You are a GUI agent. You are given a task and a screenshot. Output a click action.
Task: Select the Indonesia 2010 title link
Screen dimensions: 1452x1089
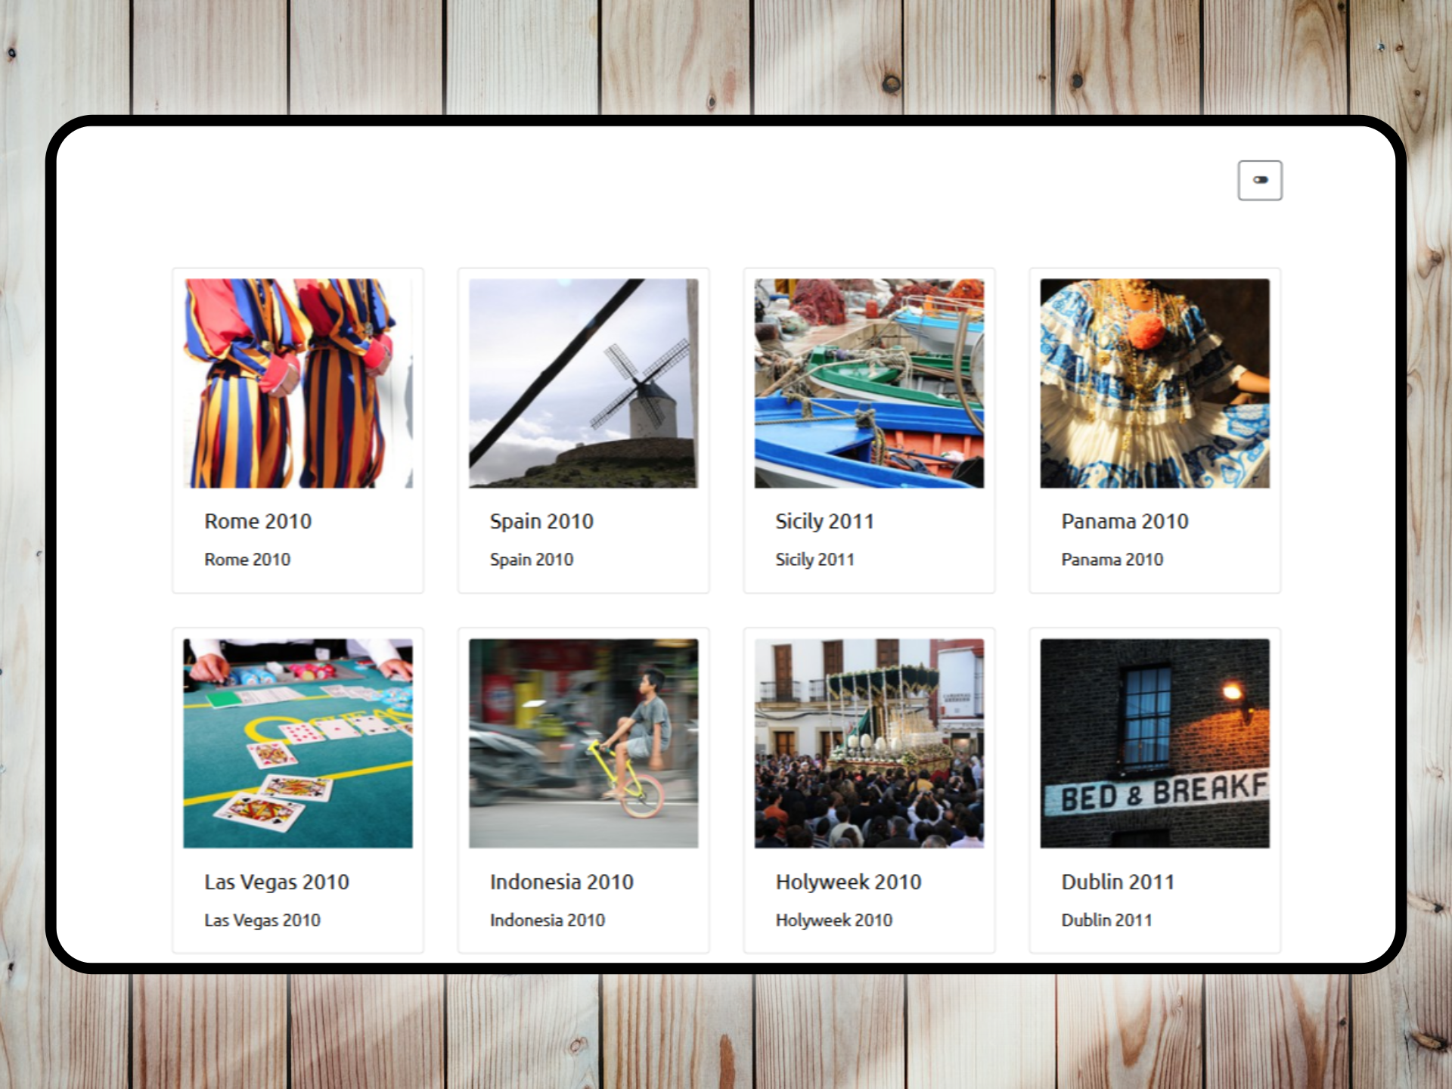click(x=561, y=882)
